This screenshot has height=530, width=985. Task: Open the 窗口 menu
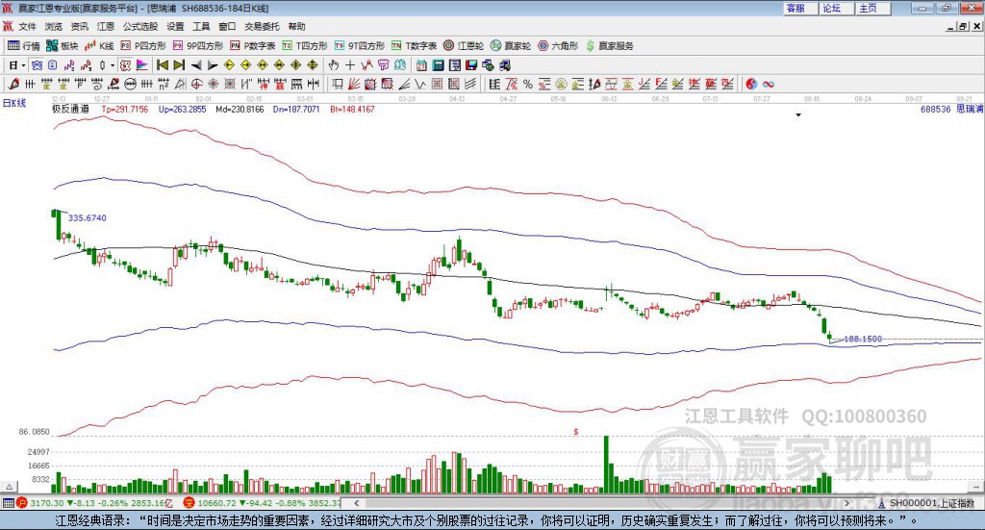click(227, 26)
